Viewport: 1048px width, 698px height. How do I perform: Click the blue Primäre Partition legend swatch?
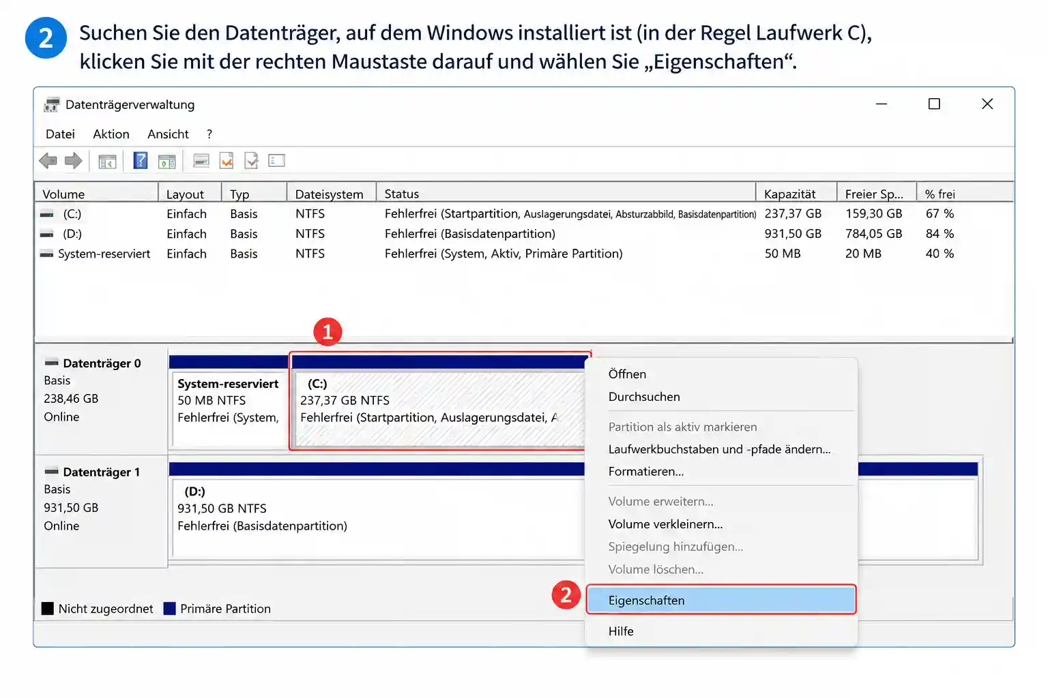tap(170, 609)
